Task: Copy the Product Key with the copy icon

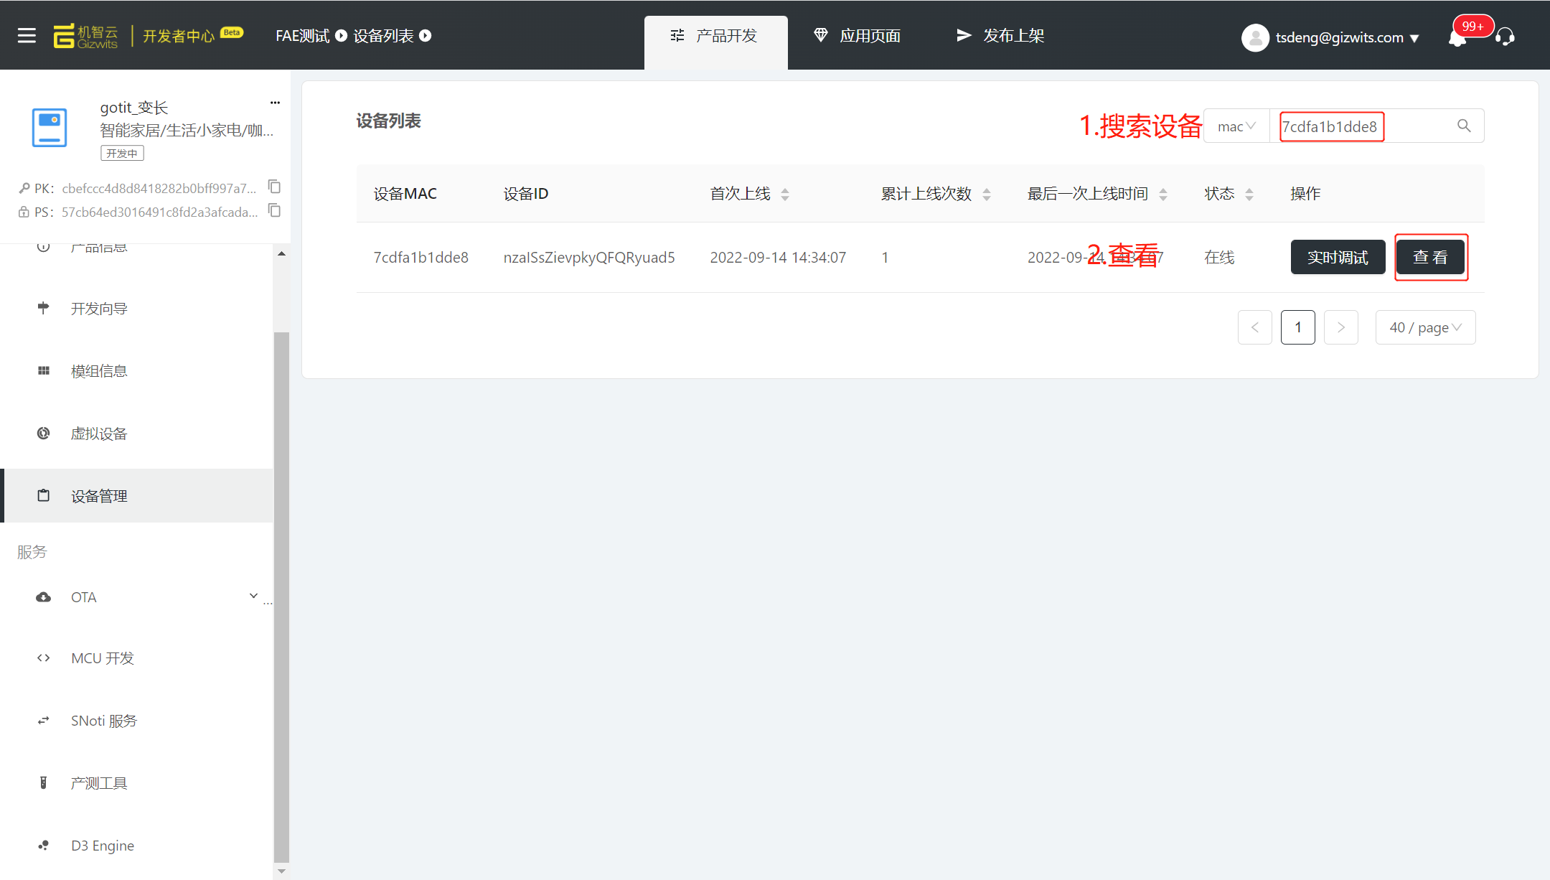Action: coord(274,186)
